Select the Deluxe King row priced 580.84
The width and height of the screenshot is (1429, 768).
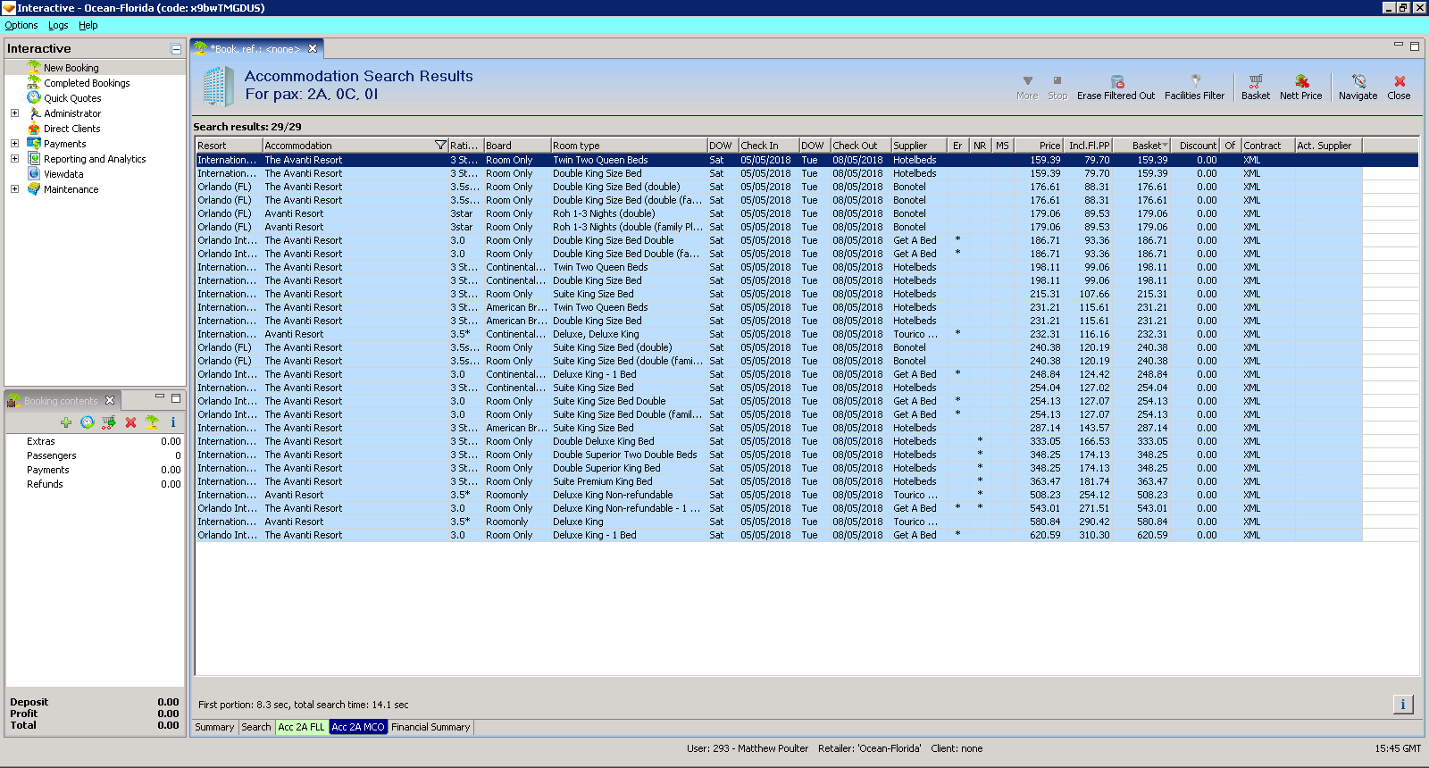coord(779,522)
